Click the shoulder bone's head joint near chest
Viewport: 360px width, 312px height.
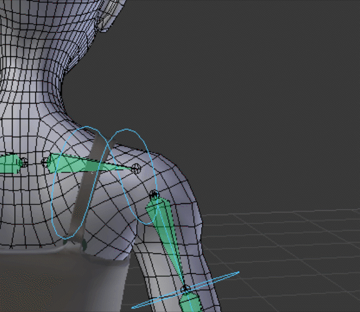pyautogui.click(x=45, y=162)
